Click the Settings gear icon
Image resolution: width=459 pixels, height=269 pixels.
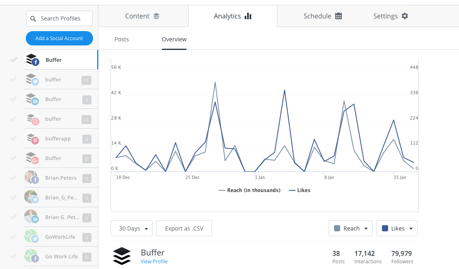click(x=404, y=16)
